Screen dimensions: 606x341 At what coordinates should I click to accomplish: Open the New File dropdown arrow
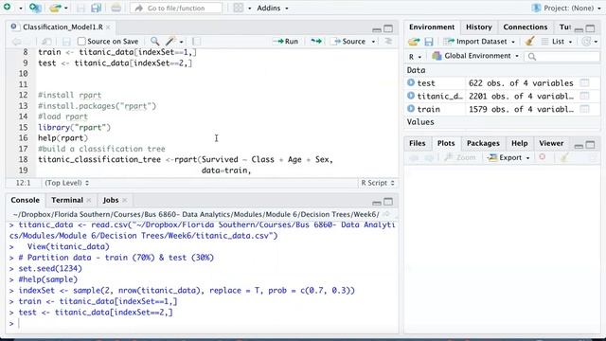20,9
